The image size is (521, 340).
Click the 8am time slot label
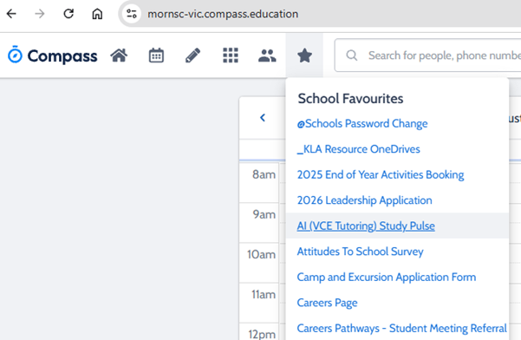(264, 174)
